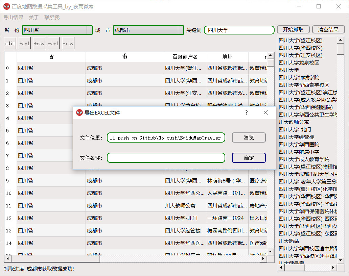Click 四川大学-北门 cell in row 12
Screen dimensions: 349x276
click(x=185, y=218)
